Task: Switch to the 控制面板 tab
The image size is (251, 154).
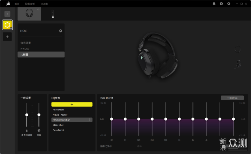Action: 30,4
